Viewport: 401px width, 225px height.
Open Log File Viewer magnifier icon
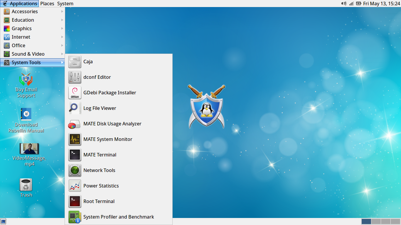click(75, 108)
